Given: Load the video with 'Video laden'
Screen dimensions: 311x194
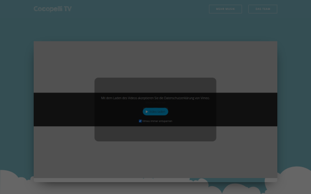Looking at the screenshot, I should [155, 112].
